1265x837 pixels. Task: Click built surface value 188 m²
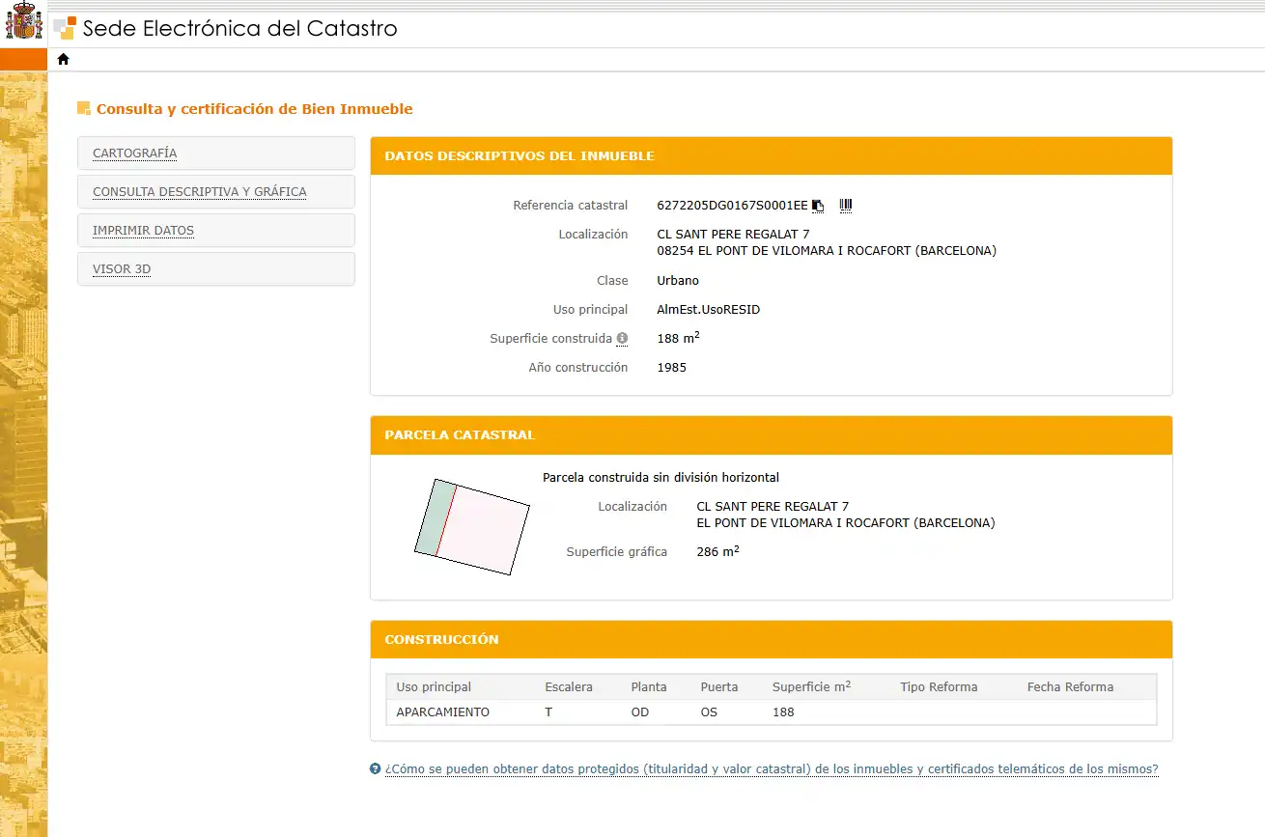coord(678,339)
